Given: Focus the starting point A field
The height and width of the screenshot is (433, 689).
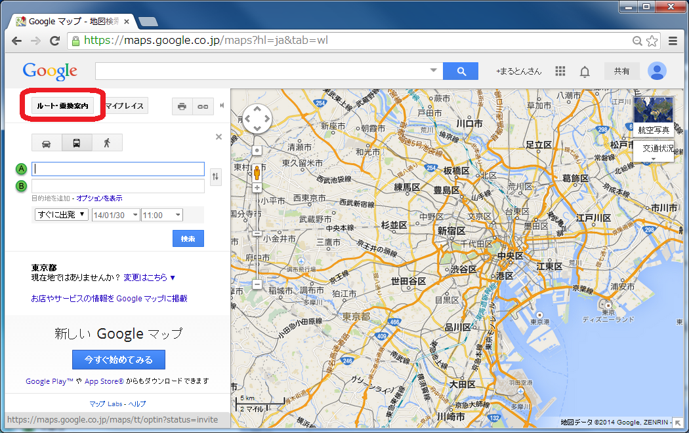Looking at the screenshot, I should (x=117, y=169).
